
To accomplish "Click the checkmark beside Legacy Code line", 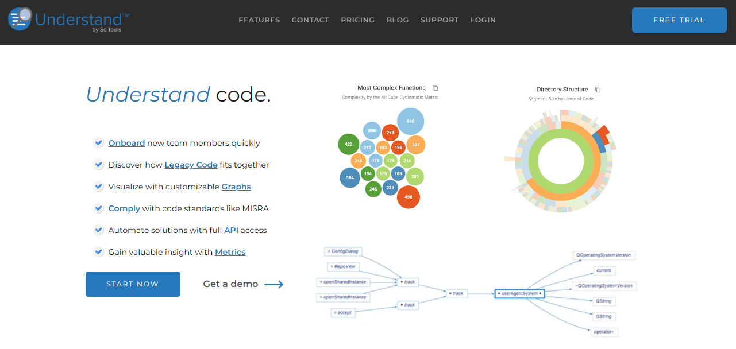I will point(98,165).
